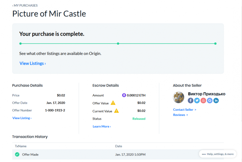The height and width of the screenshot is (162, 242).
Task: Click the Transaction History heading
Action: point(30,137)
